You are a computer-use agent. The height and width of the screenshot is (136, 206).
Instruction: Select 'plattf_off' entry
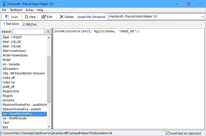click(24, 87)
